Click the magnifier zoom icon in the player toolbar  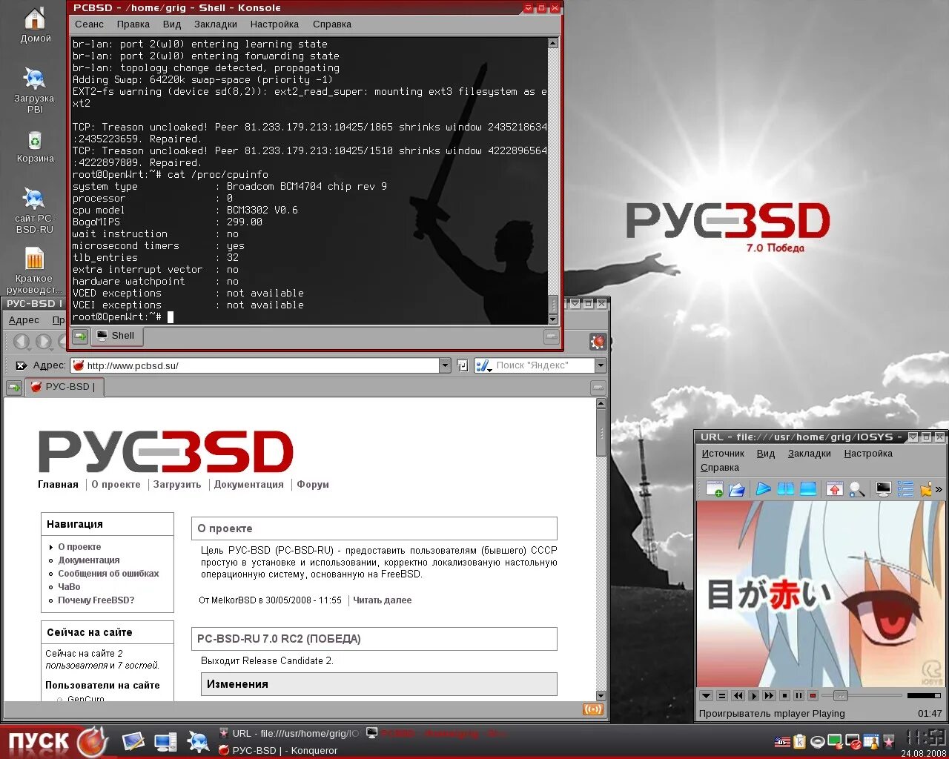(857, 489)
